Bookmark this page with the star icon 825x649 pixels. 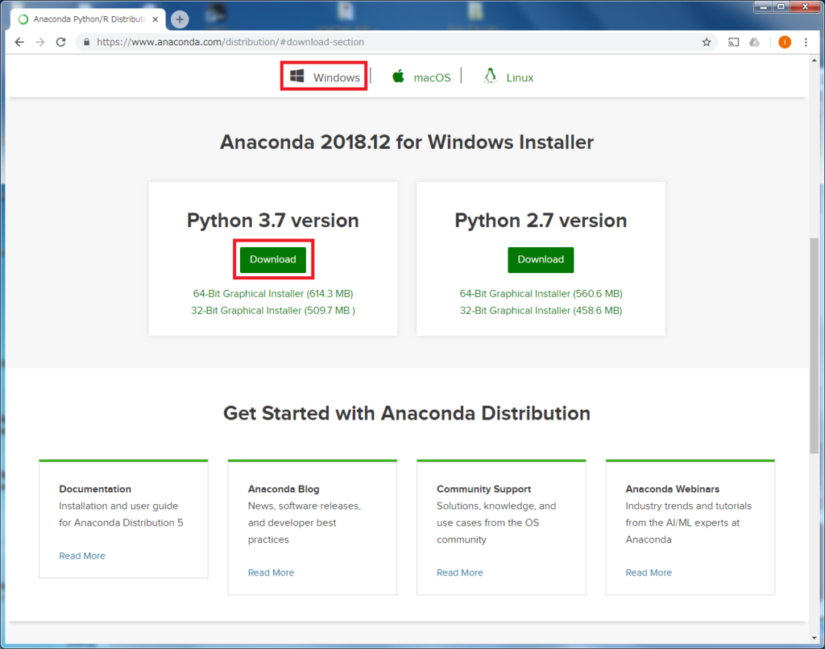706,42
